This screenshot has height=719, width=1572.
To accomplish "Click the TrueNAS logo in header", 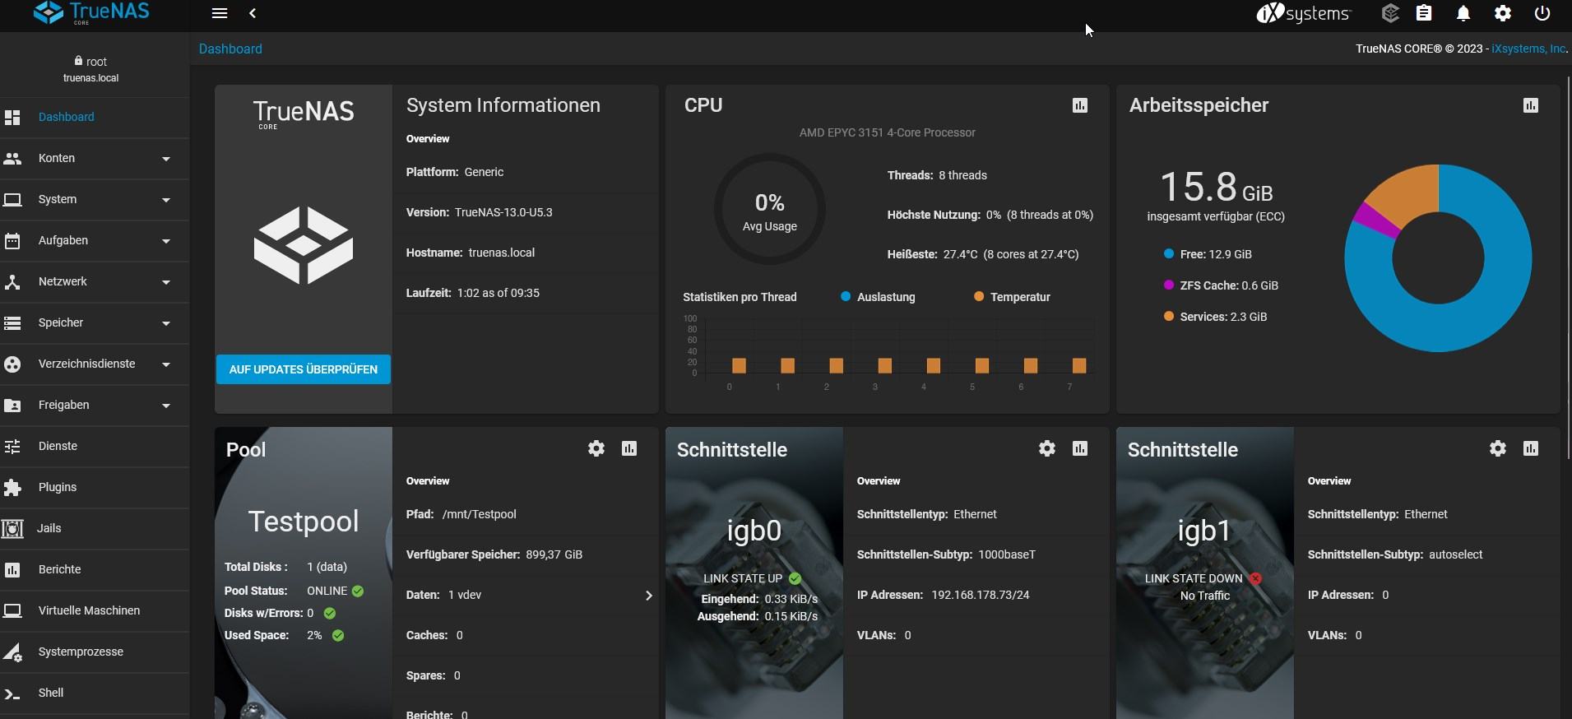I will pos(91,13).
